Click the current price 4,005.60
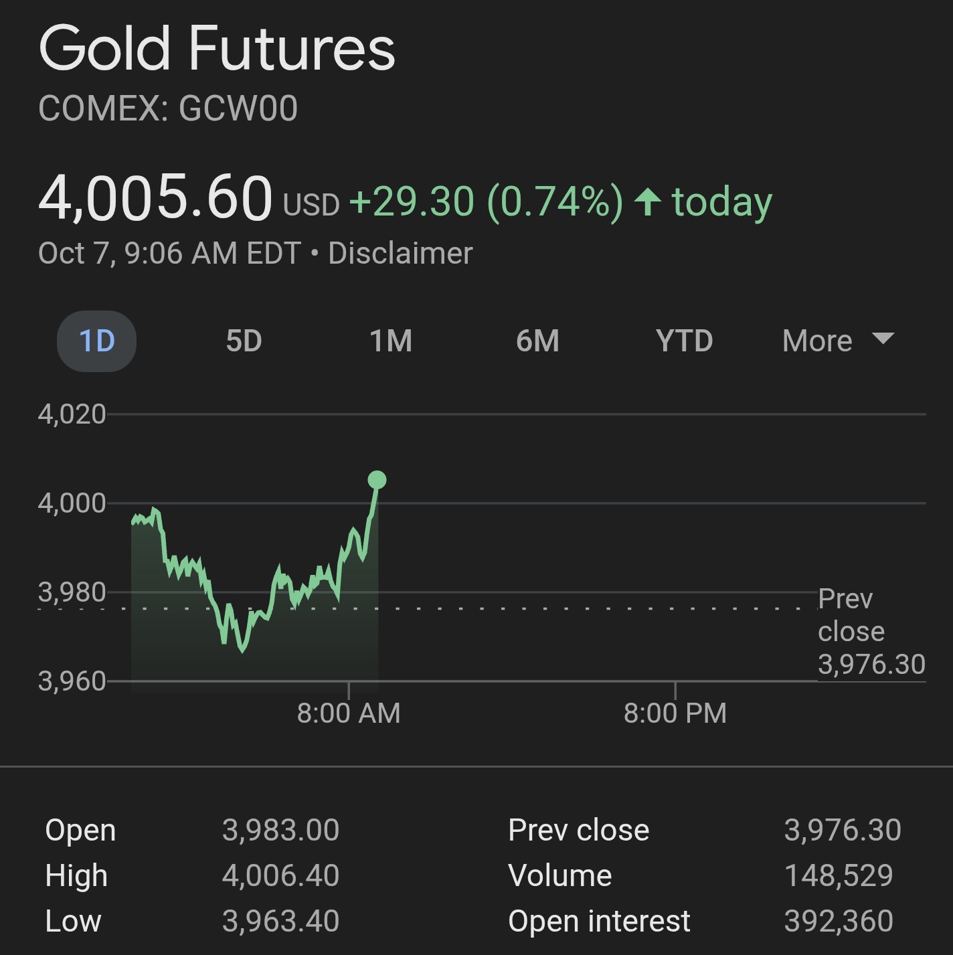 (x=155, y=198)
